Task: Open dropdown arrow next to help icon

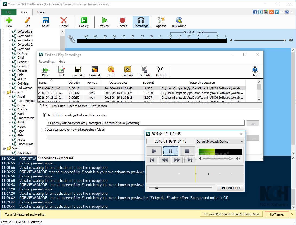Action: click(x=292, y=12)
